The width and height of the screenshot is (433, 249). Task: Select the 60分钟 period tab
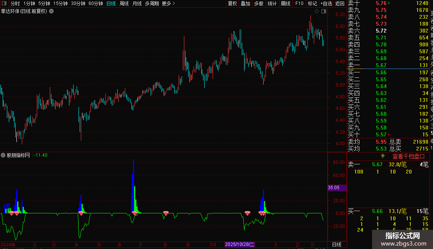click(96, 3)
